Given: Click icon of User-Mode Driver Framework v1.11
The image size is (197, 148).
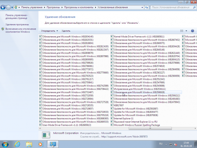Looking at the screenshot, I should pos(40,125).
